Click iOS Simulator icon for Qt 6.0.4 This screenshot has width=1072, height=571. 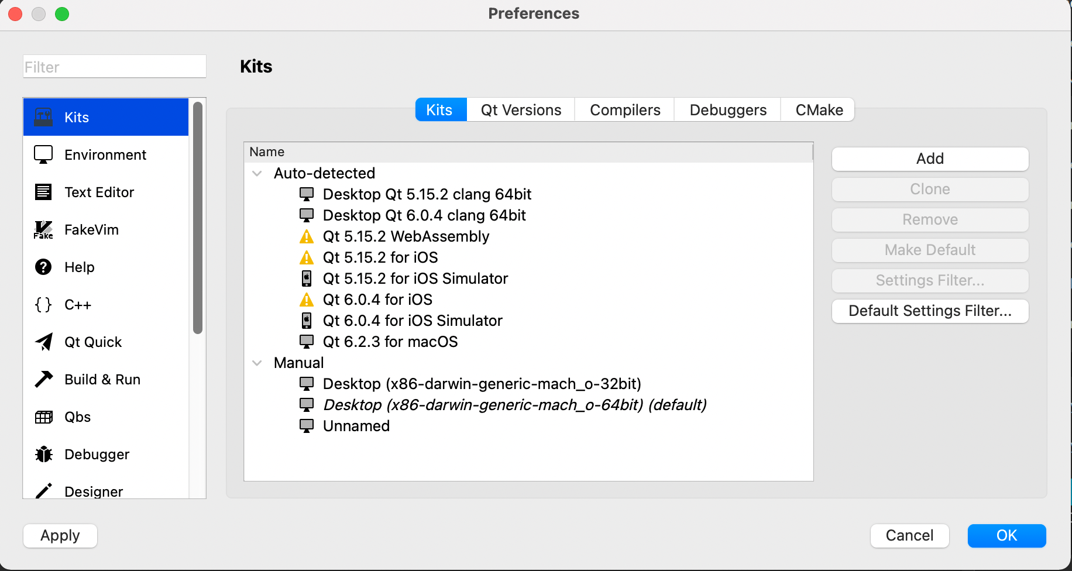point(307,320)
